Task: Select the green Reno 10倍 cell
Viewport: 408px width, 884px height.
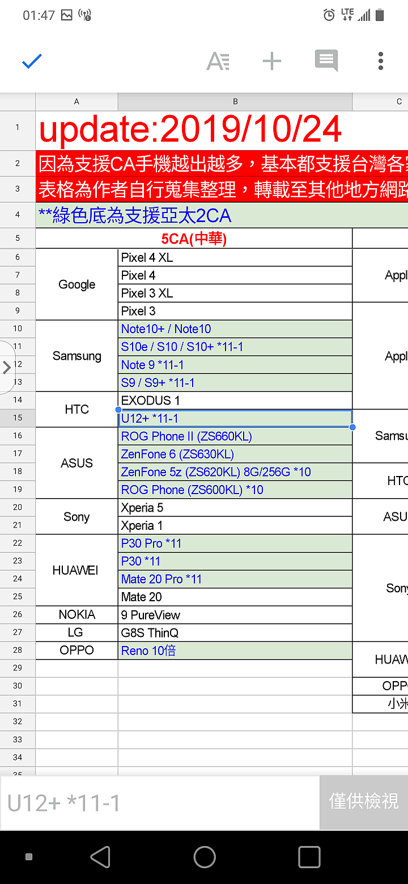Action: 235,651
